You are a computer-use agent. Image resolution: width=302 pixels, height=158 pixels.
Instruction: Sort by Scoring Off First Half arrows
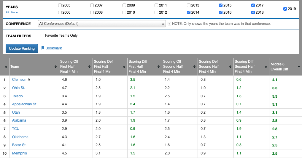89,67
